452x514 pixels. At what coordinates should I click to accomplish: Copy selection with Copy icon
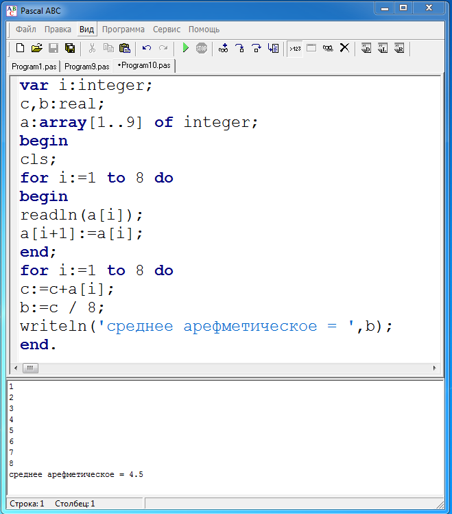[108, 48]
